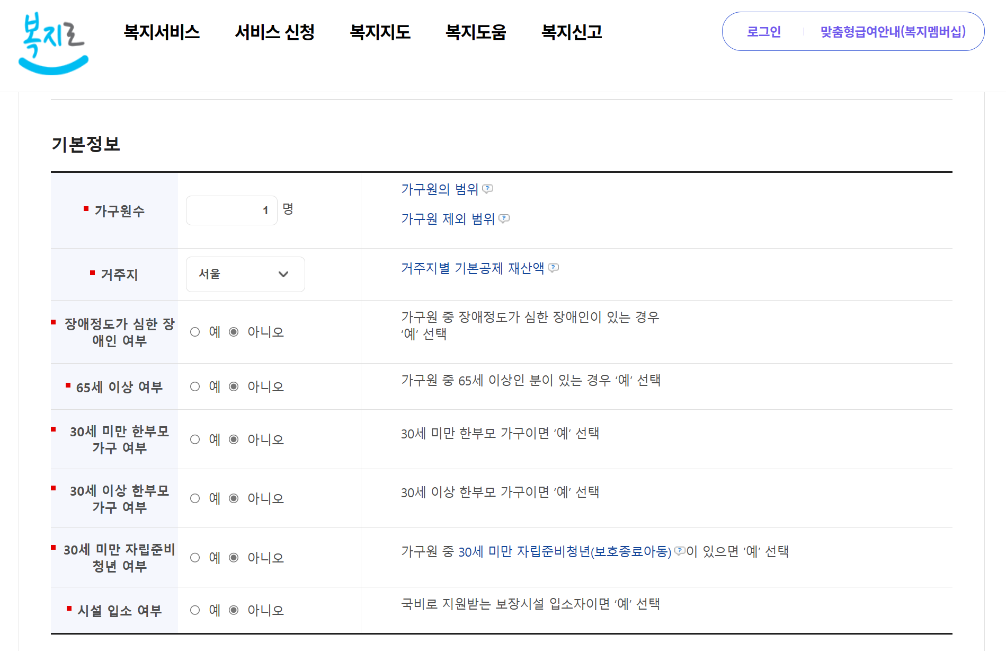1006x651 pixels.
Task: Click the question mark icon next to 가구원 제외 범위
Action: (504, 219)
